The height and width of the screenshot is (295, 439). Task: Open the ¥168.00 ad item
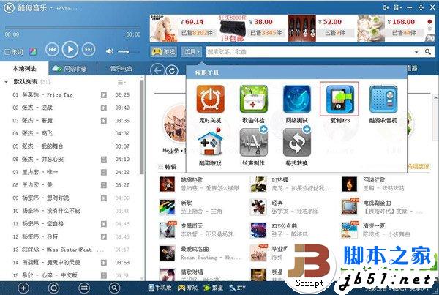pos(391,29)
